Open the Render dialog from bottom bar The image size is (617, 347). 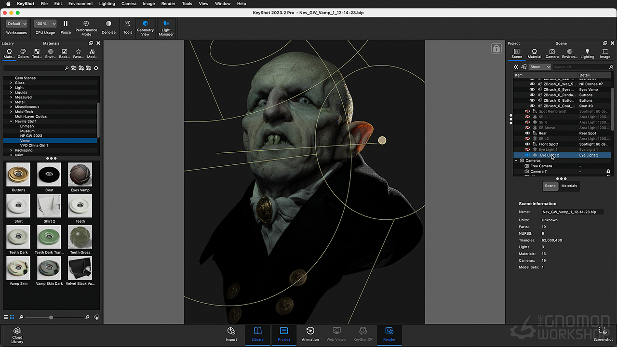pos(389,331)
